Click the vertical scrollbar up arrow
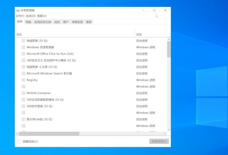Image resolution: width=228 pixels, height=155 pixels. tap(169, 39)
